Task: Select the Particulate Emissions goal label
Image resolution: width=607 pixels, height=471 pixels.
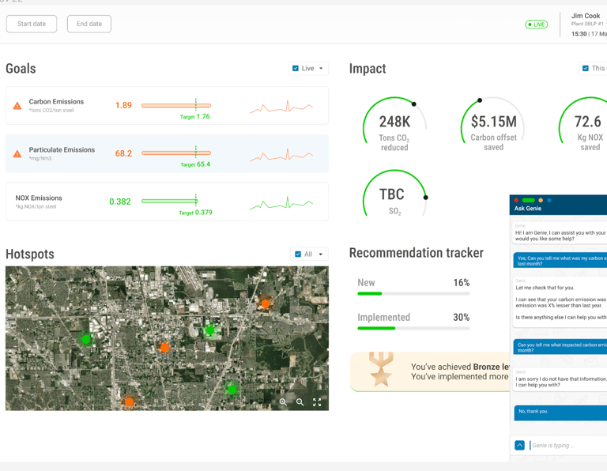Action: pyautogui.click(x=62, y=150)
